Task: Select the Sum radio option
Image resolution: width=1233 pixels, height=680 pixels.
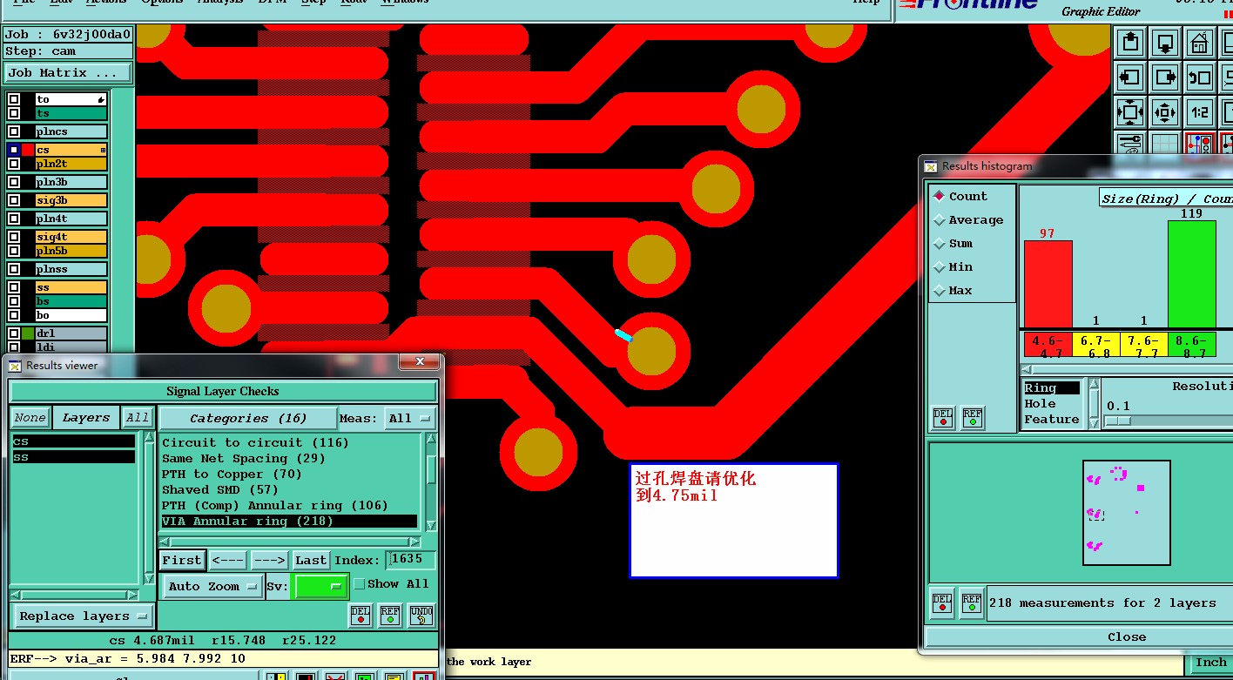Action: [x=939, y=244]
